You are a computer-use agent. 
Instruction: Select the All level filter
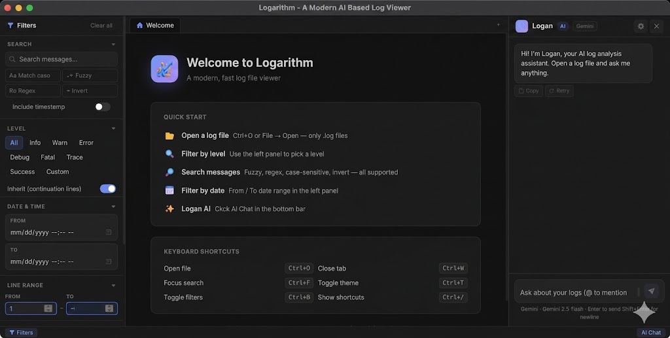pyautogui.click(x=14, y=143)
